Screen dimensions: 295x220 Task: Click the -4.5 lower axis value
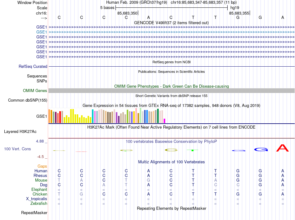(40, 156)
